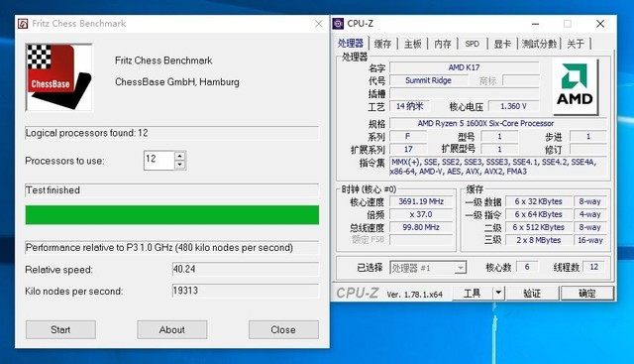634x364 pixels.
Task: Open the 处理器 #1 selection dropdown
Action: (428, 268)
